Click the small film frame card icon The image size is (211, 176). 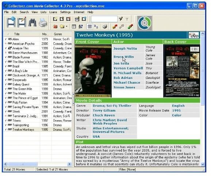click(77, 19)
